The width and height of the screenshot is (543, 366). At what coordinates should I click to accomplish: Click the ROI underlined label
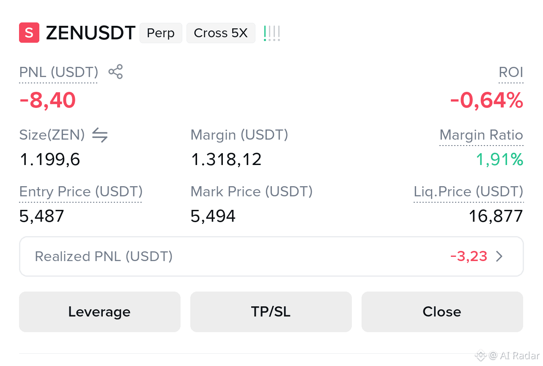click(x=511, y=72)
